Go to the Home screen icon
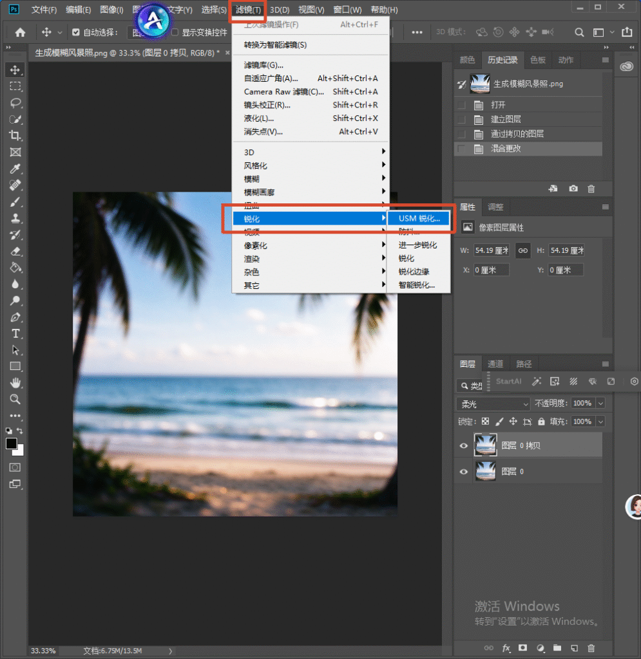 (20, 32)
